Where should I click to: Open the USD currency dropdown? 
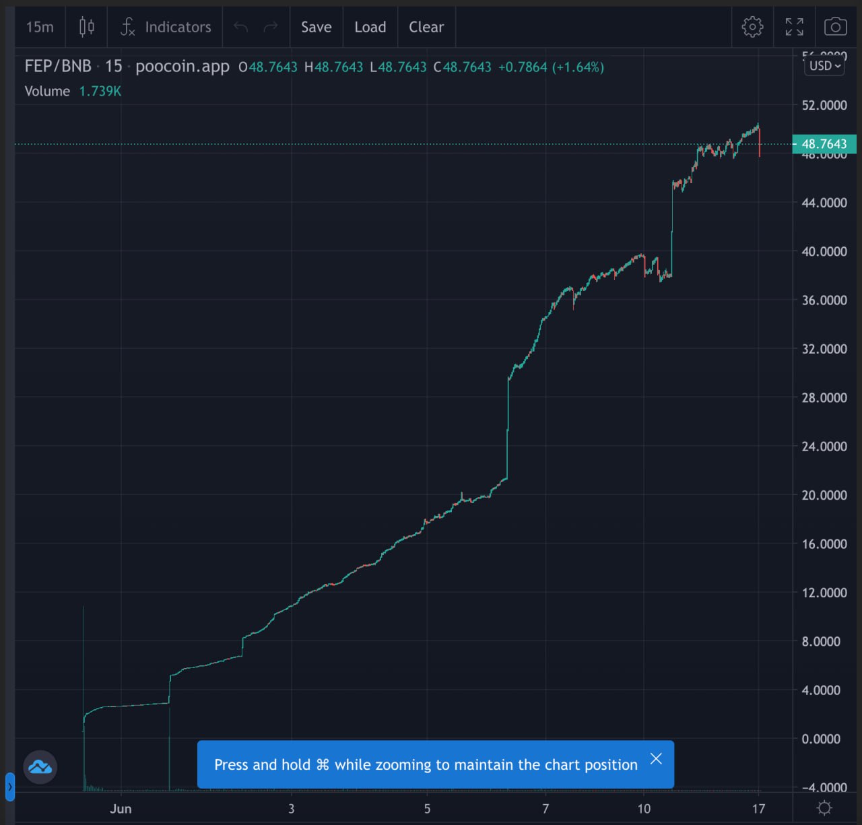pos(824,66)
